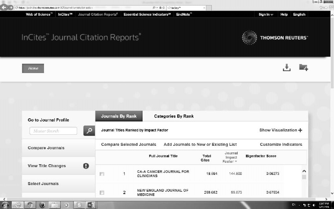Screen dimensions: 334x209
Task: Click the exclamation alert icon by View Title Changes
Action: [x=86, y=166]
